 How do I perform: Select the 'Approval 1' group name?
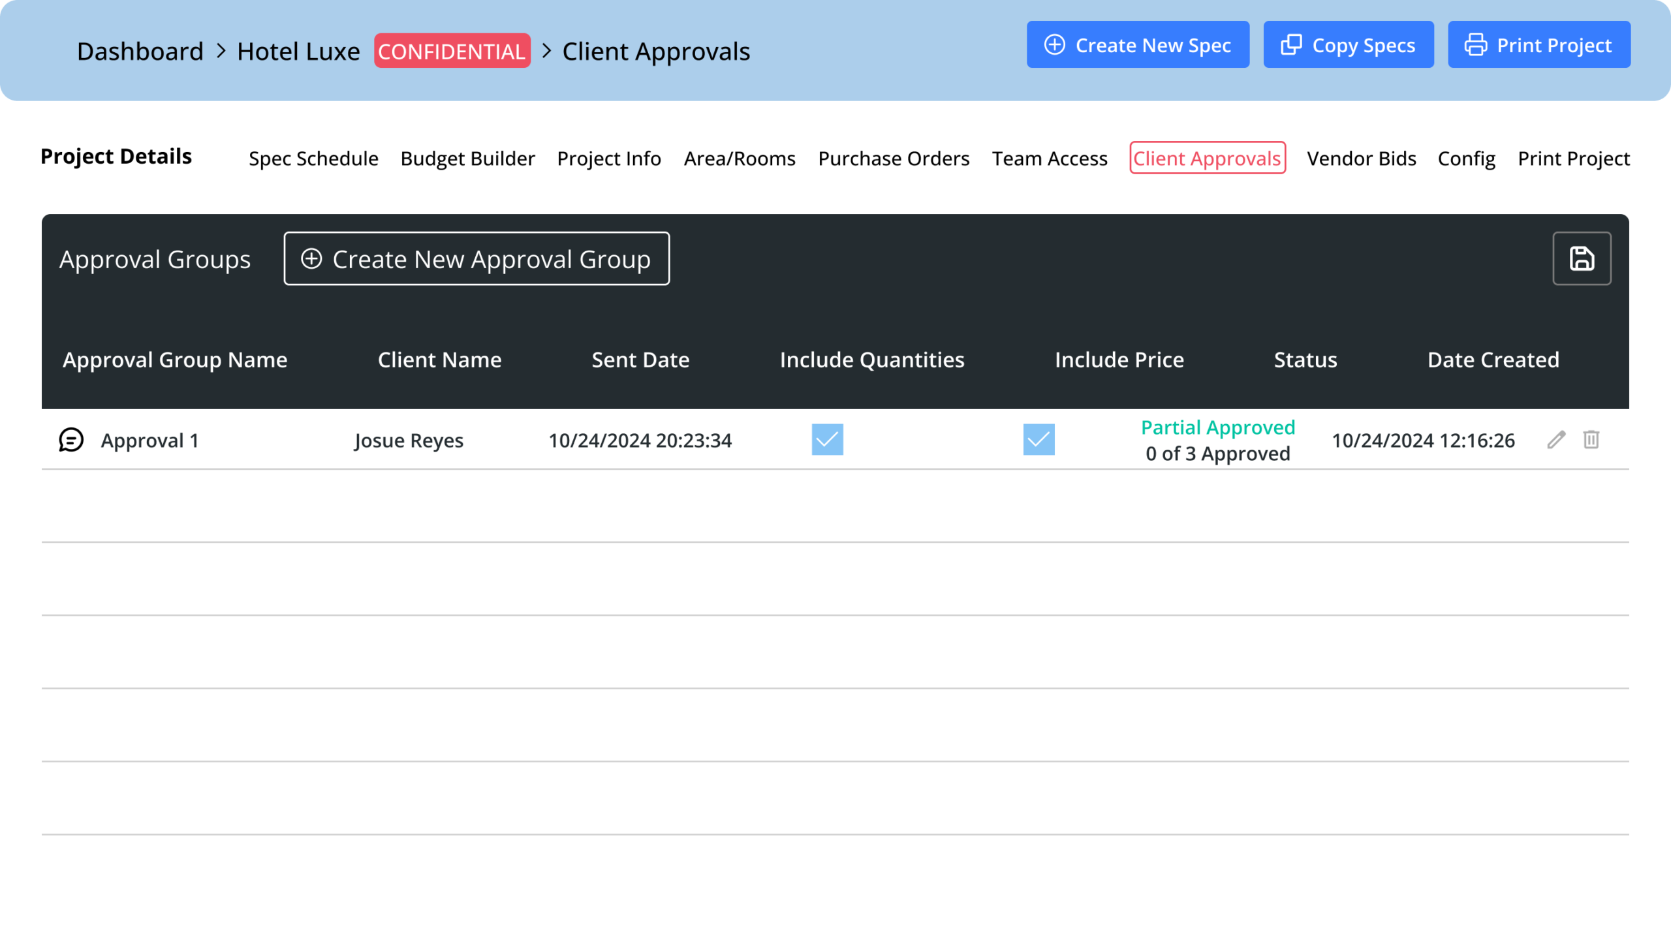149,441
